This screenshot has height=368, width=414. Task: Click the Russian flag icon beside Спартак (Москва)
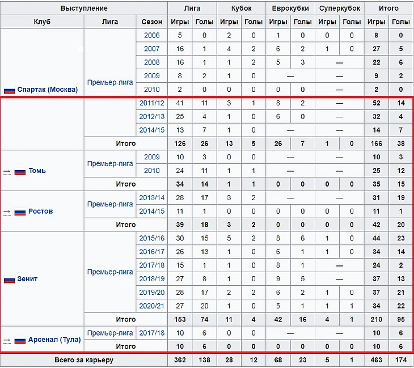pyautogui.click(x=9, y=90)
